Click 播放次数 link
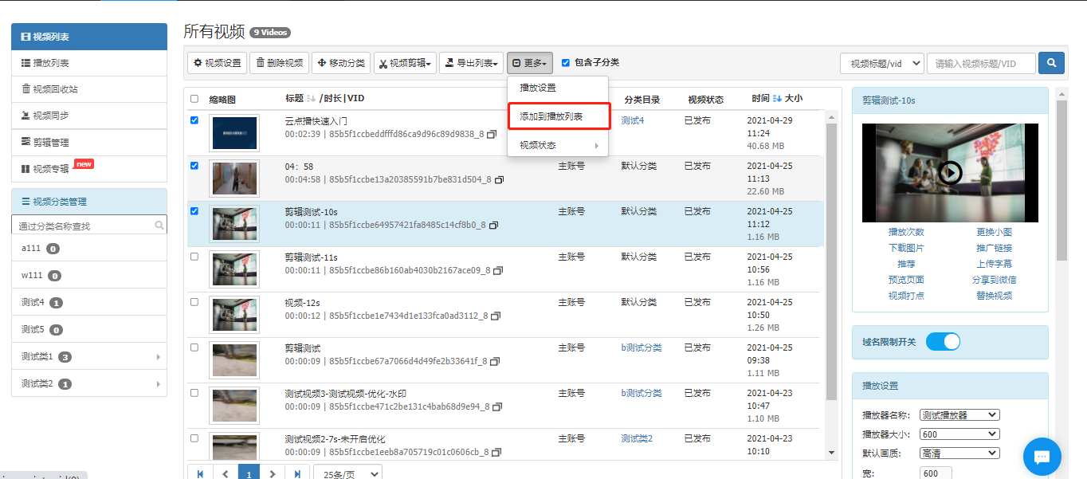 (x=906, y=232)
